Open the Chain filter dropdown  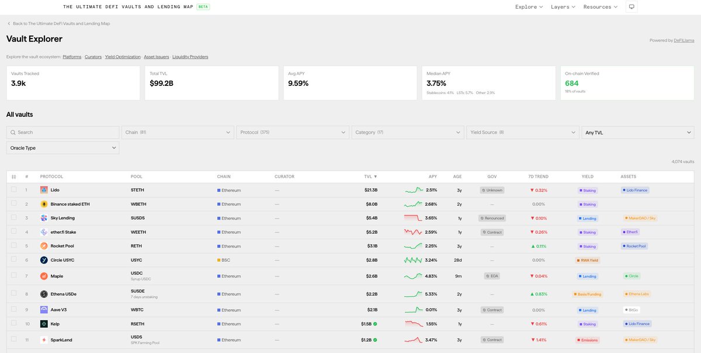(178, 133)
